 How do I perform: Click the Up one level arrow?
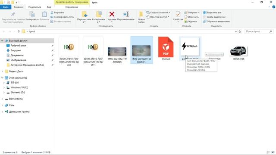(19, 31)
